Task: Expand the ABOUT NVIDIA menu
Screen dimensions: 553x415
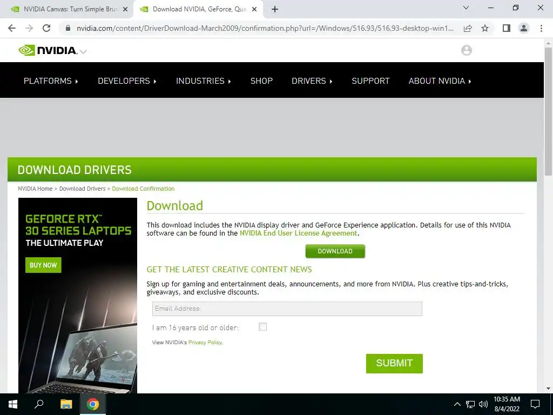Action: [440, 81]
